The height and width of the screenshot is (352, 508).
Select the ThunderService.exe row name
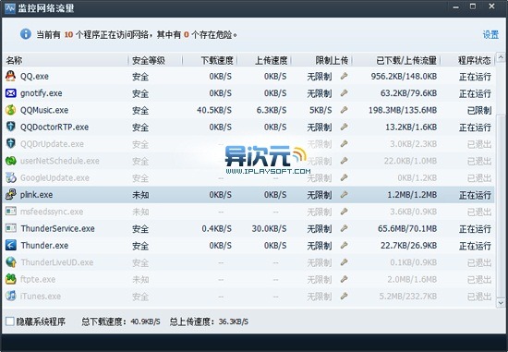(57, 228)
